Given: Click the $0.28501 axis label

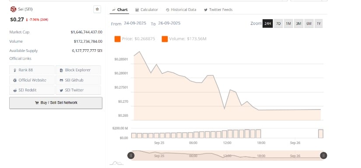Looking at the screenshot, I should pyautogui.click(x=121, y=59).
